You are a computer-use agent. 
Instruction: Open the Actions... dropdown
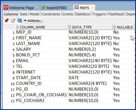33,21
